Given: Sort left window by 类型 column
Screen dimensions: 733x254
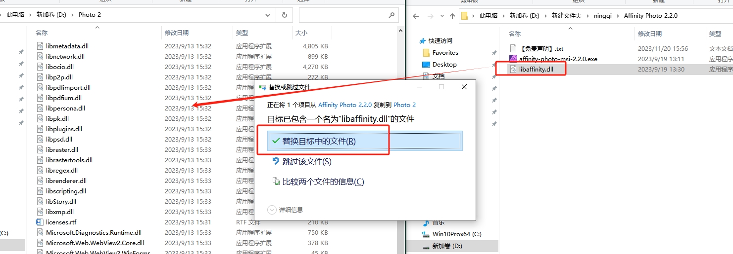Looking at the screenshot, I should pyautogui.click(x=242, y=33).
